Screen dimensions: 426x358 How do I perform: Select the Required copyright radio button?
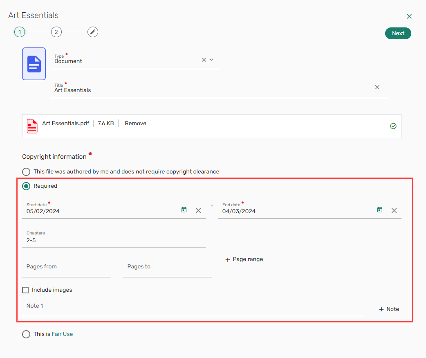(x=26, y=186)
